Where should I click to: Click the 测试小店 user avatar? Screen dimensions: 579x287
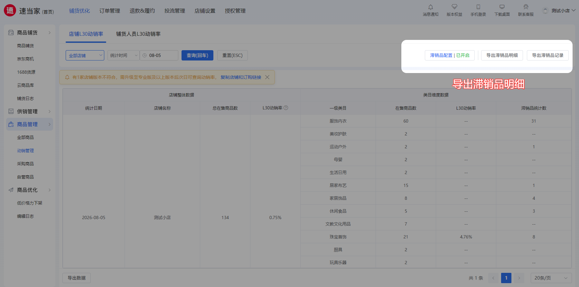[x=545, y=11]
